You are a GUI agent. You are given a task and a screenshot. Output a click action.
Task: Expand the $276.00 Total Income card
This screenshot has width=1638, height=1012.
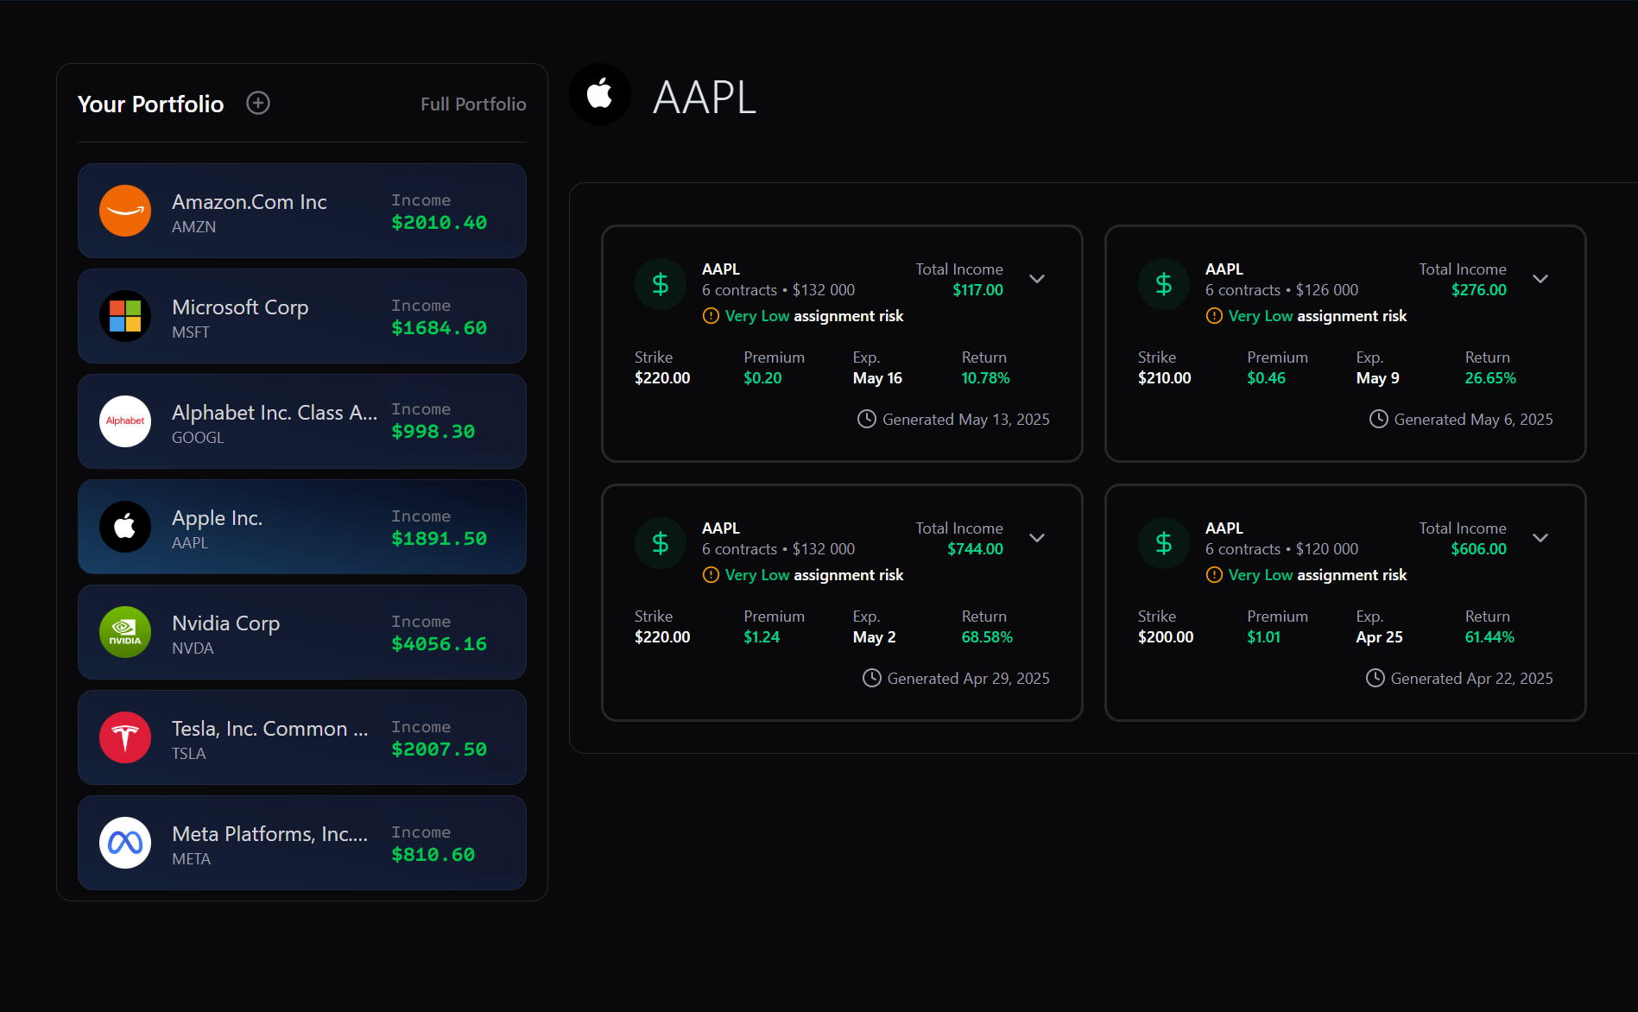pyautogui.click(x=1540, y=279)
